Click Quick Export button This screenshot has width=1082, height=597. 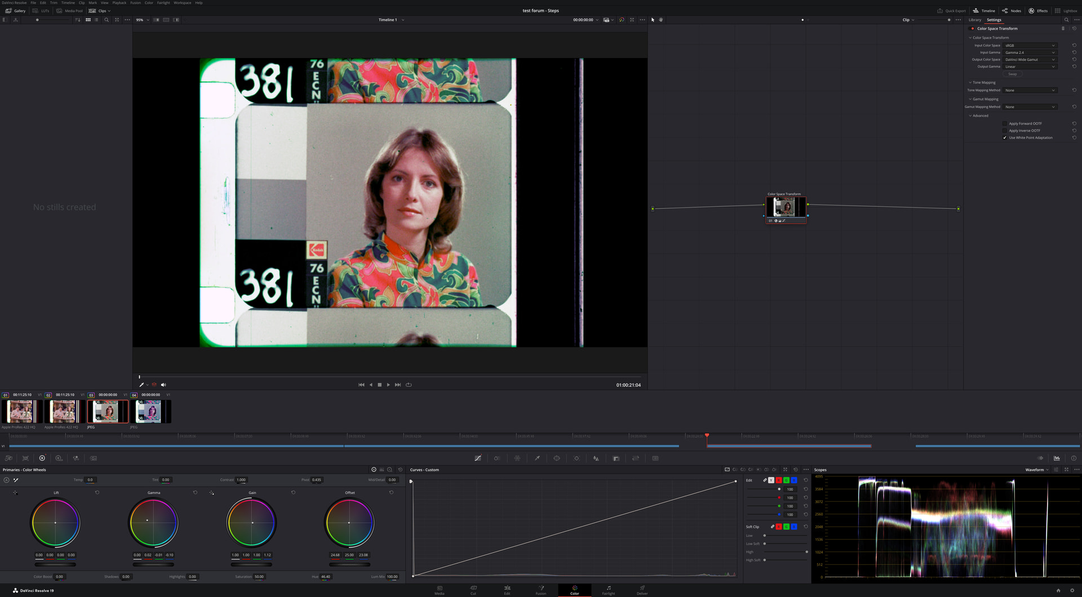click(951, 11)
